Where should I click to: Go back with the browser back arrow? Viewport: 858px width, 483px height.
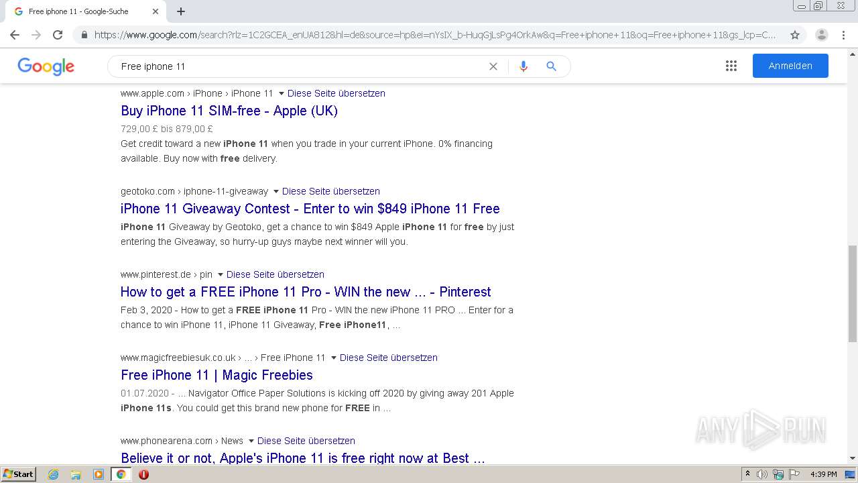(x=15, y=35)
